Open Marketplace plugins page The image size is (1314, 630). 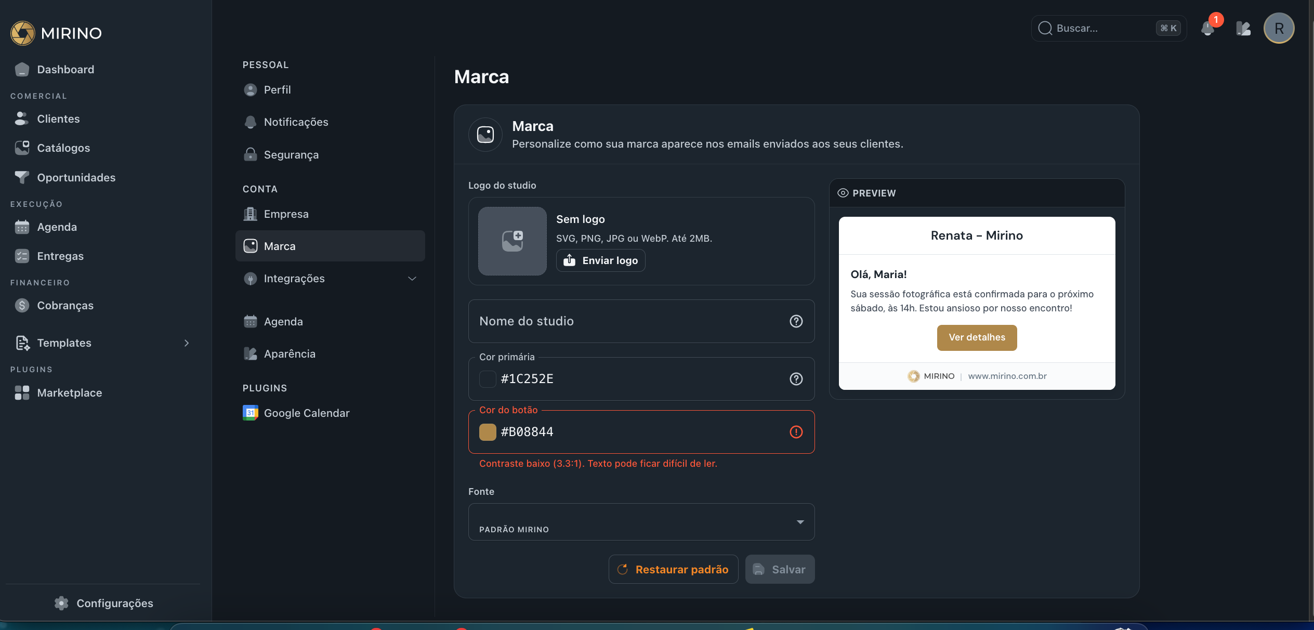69,393
